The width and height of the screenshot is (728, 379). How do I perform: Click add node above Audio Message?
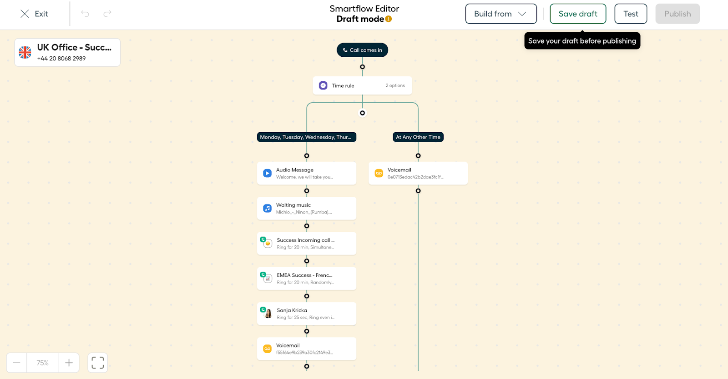coord(307,156)
